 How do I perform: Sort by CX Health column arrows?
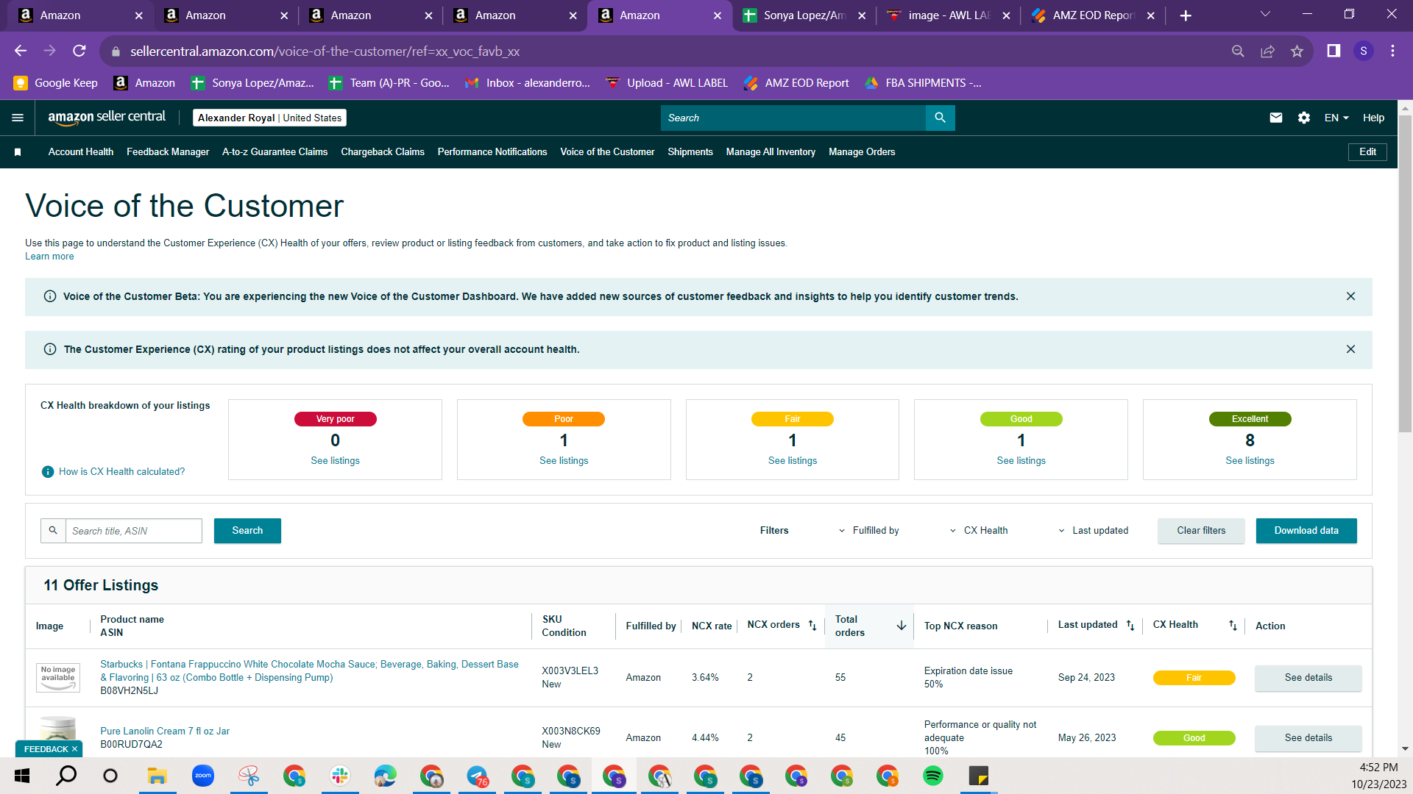[x=1233, y=626]
